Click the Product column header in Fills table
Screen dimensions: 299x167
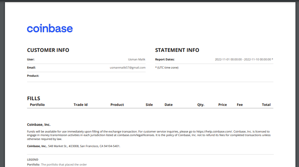click(117, 105)
